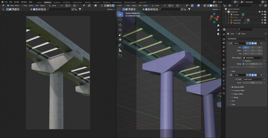The height and width of the screenshot is (138, 268).
Task: Open the Object properties tab
Action: [224, 65]
